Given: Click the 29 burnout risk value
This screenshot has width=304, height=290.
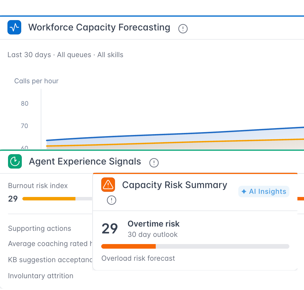Looking at the screenshot, I should [13, 199].
